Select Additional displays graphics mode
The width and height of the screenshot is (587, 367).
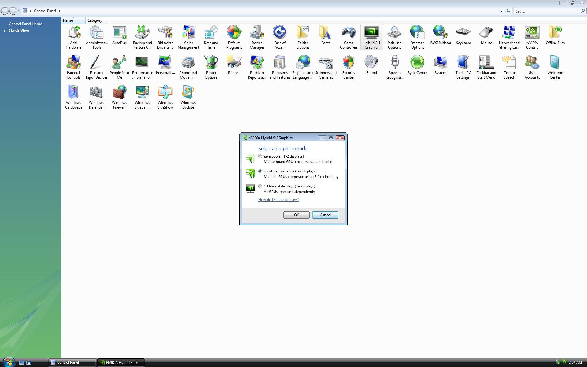(x=260, y=186)
